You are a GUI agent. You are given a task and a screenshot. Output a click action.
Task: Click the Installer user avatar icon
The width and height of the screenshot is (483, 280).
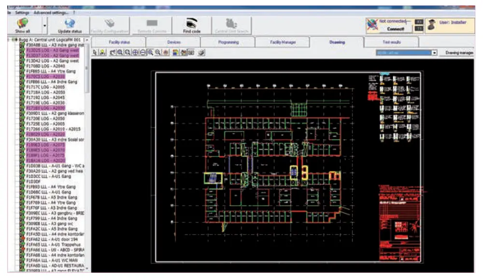(431, 25)
